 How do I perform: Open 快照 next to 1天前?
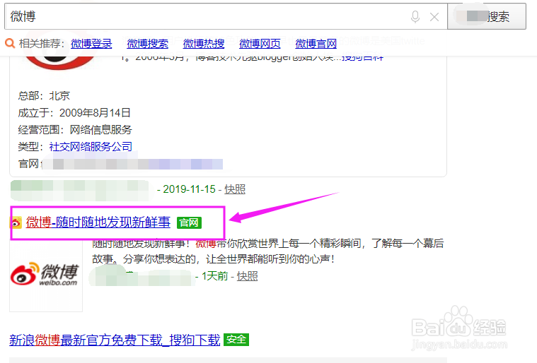click(x=247, y=276)
